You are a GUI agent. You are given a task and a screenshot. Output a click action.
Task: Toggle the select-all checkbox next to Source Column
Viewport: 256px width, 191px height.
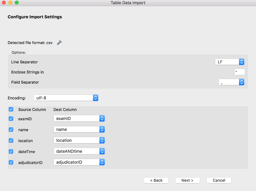click(x=11, y=109)
